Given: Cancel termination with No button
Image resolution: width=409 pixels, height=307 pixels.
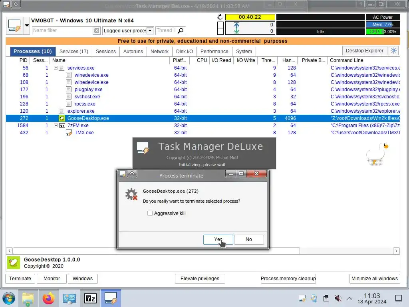Looking at the screenshot, I should [249, 239].
